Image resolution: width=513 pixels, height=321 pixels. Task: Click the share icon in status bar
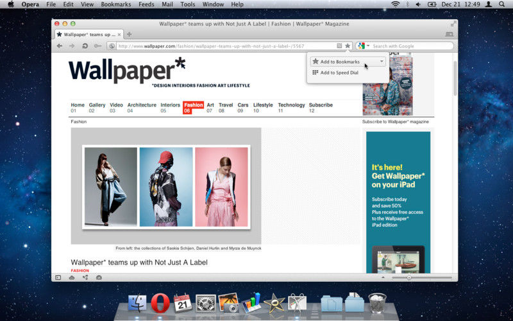click(85, 277)
